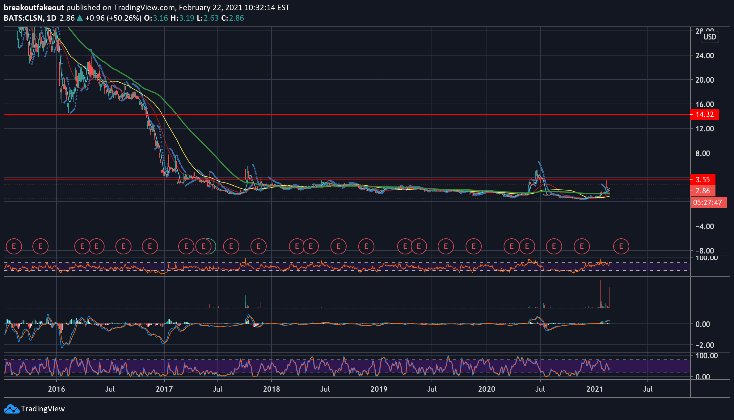
Task: Click the BATS:CLSN, 1D symbol title
Action: click(30, 18)
